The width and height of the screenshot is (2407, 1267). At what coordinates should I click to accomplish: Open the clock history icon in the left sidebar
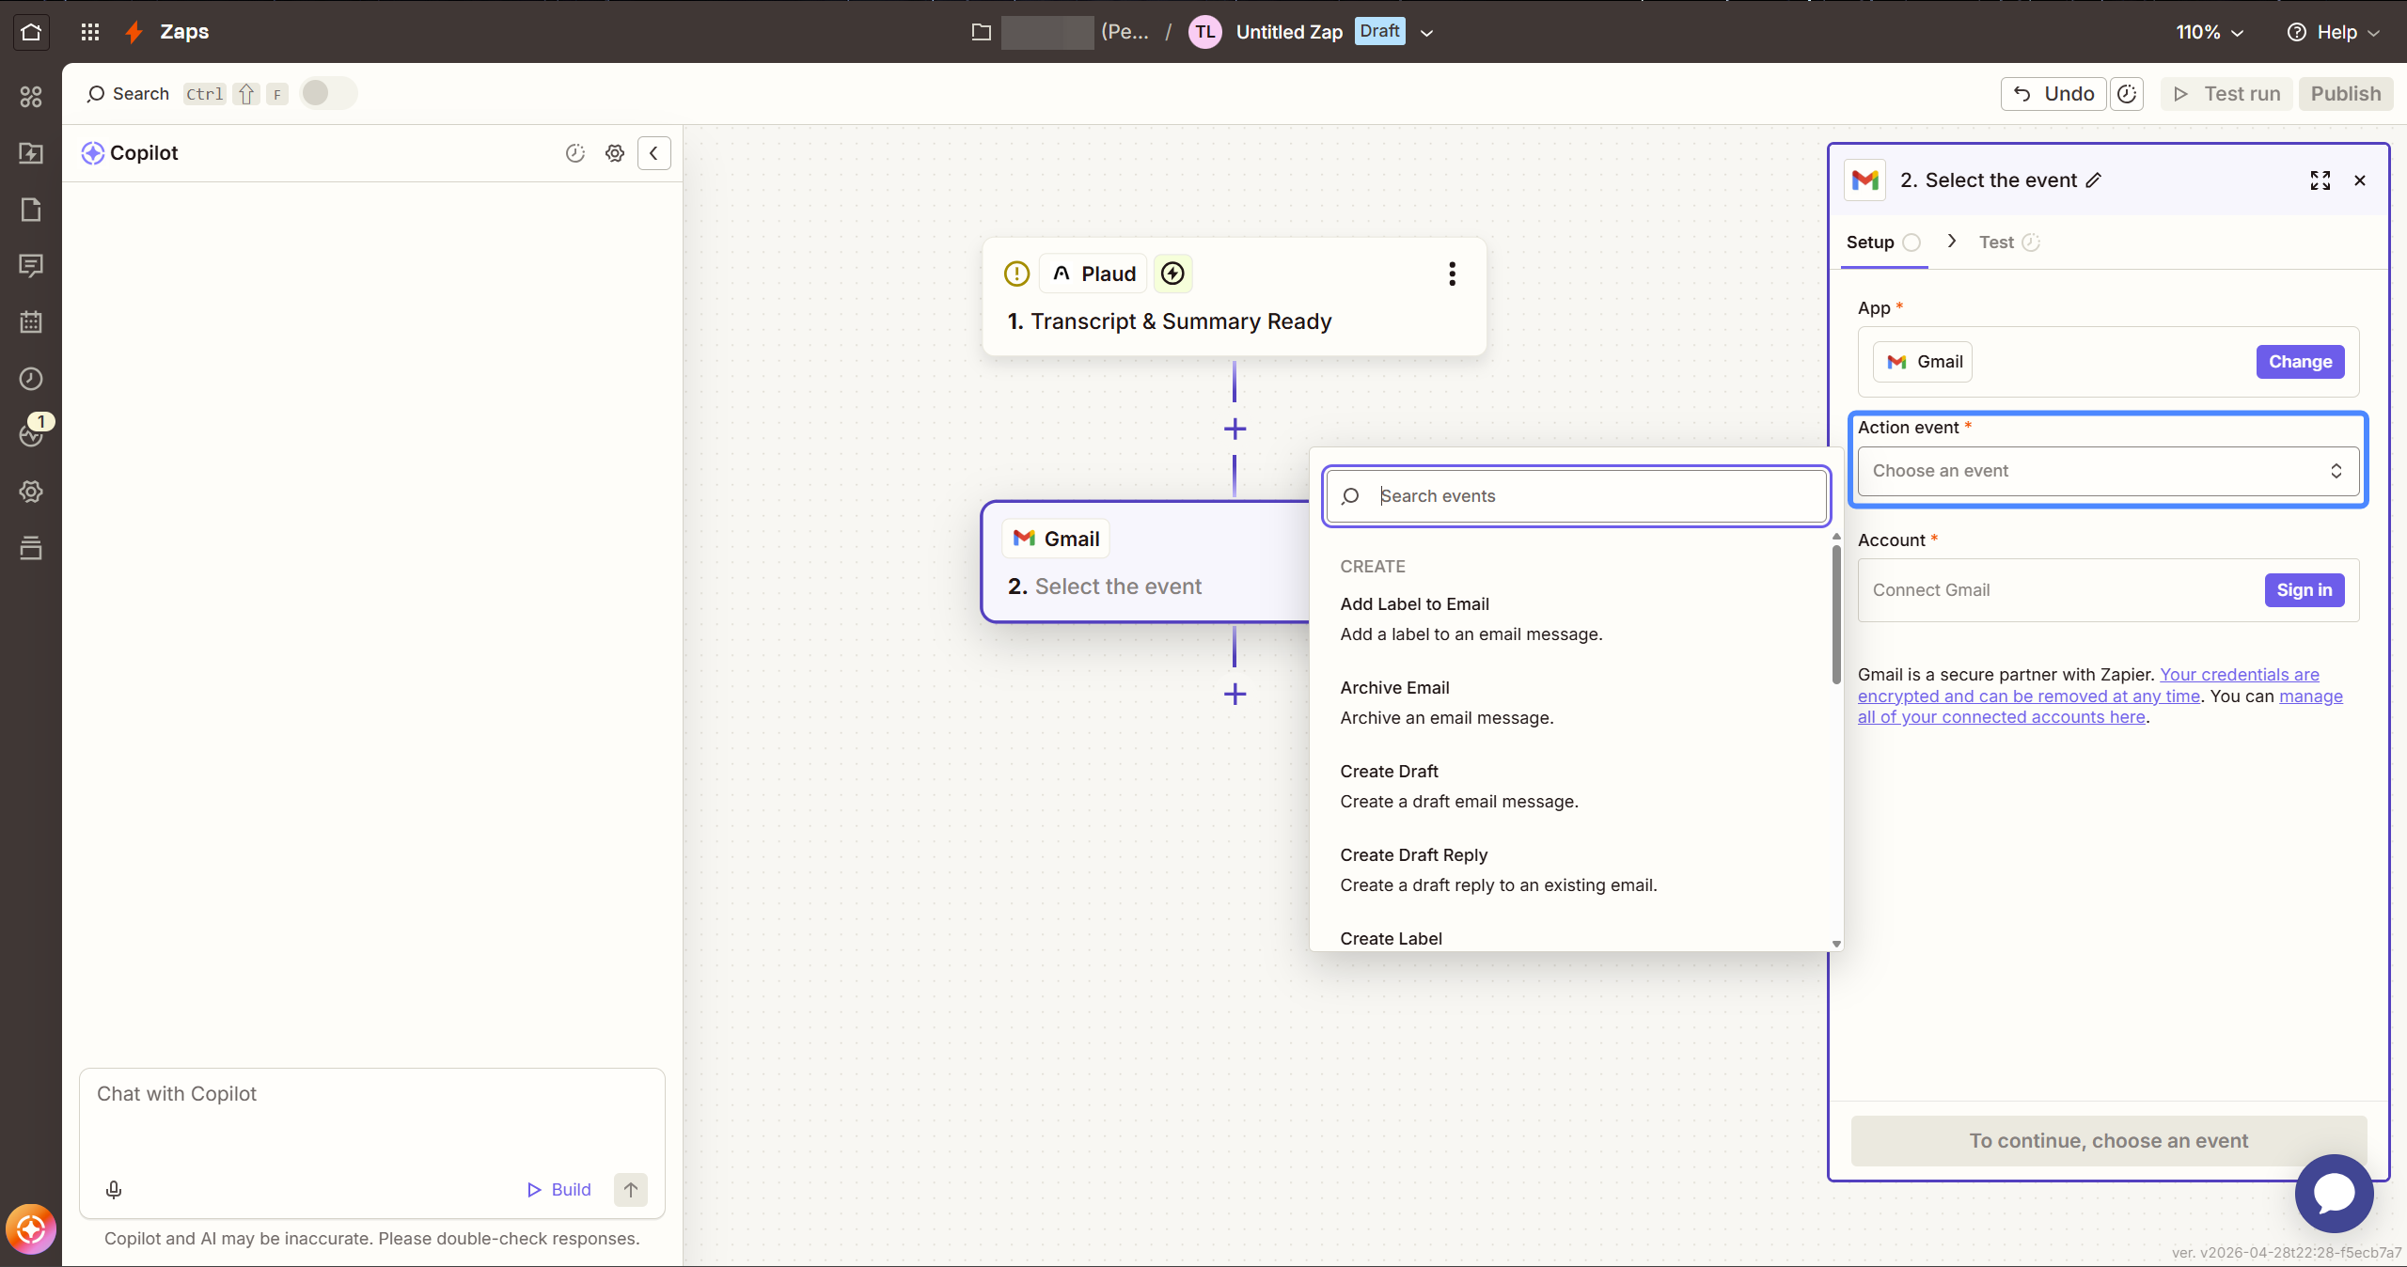click(31, 379)
